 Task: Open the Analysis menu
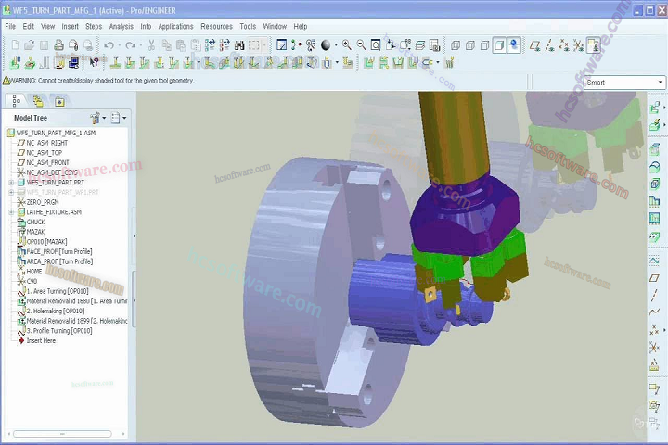[121, 26]
